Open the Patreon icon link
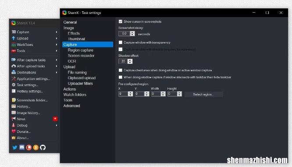This screenshot has width=292, height=167. point(28,147)
